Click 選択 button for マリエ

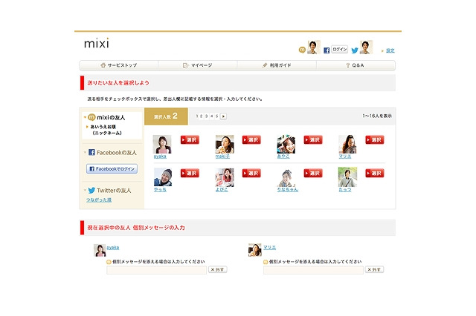(x=375, y=140)
